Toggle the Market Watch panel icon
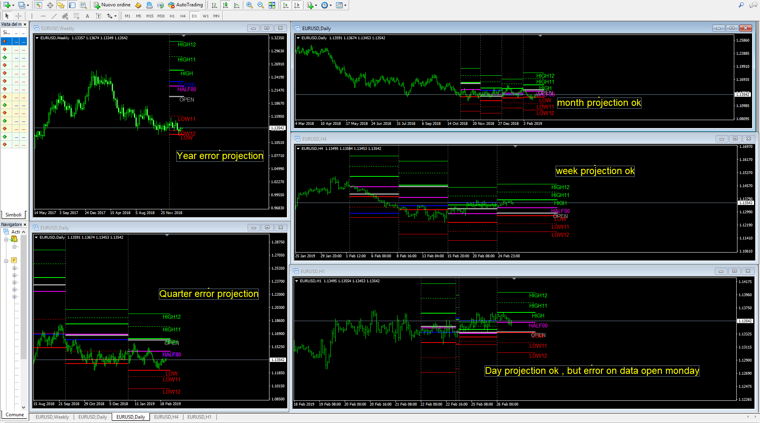Image resolution: width=760 pixels, height=423 pixels. point(38,5)
